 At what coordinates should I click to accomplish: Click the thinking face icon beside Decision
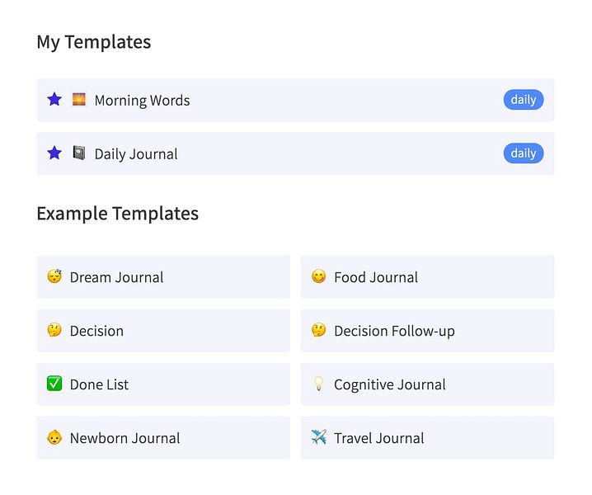point(54,331)
